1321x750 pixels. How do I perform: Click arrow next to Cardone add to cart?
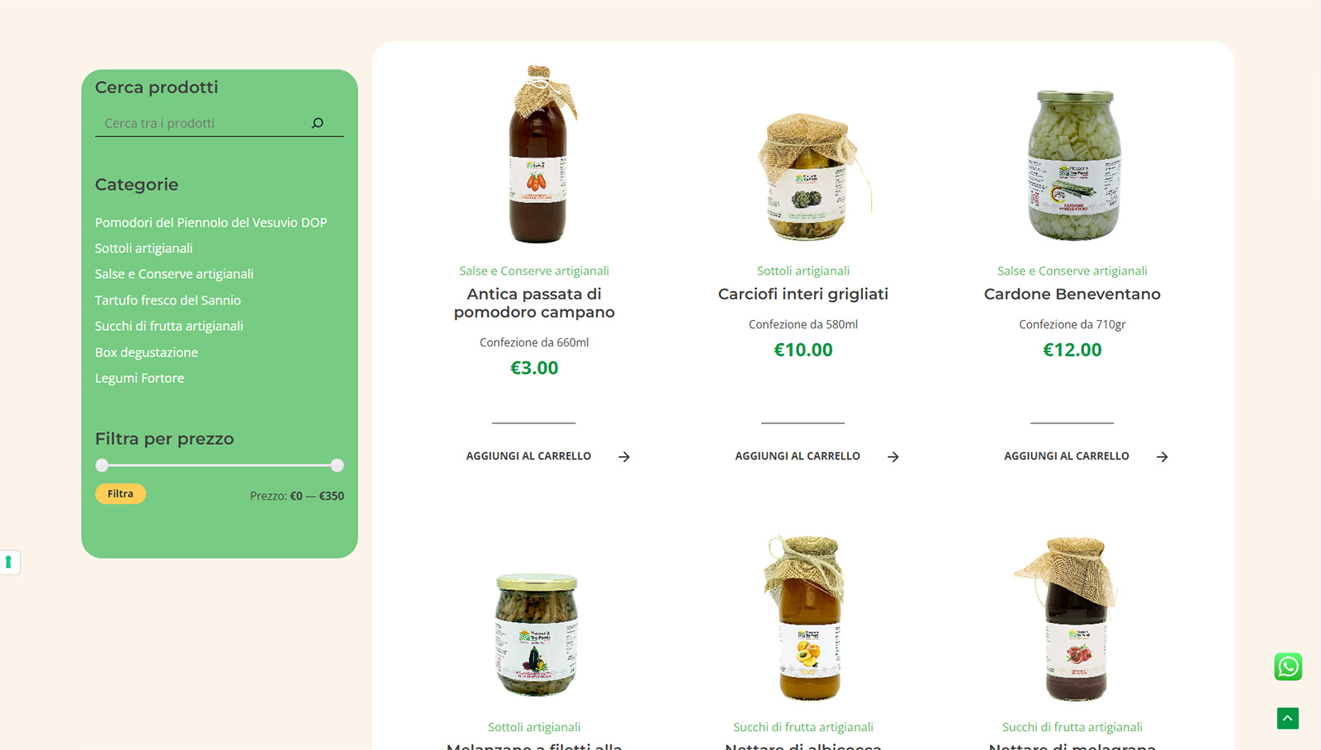pos(1162,457)
